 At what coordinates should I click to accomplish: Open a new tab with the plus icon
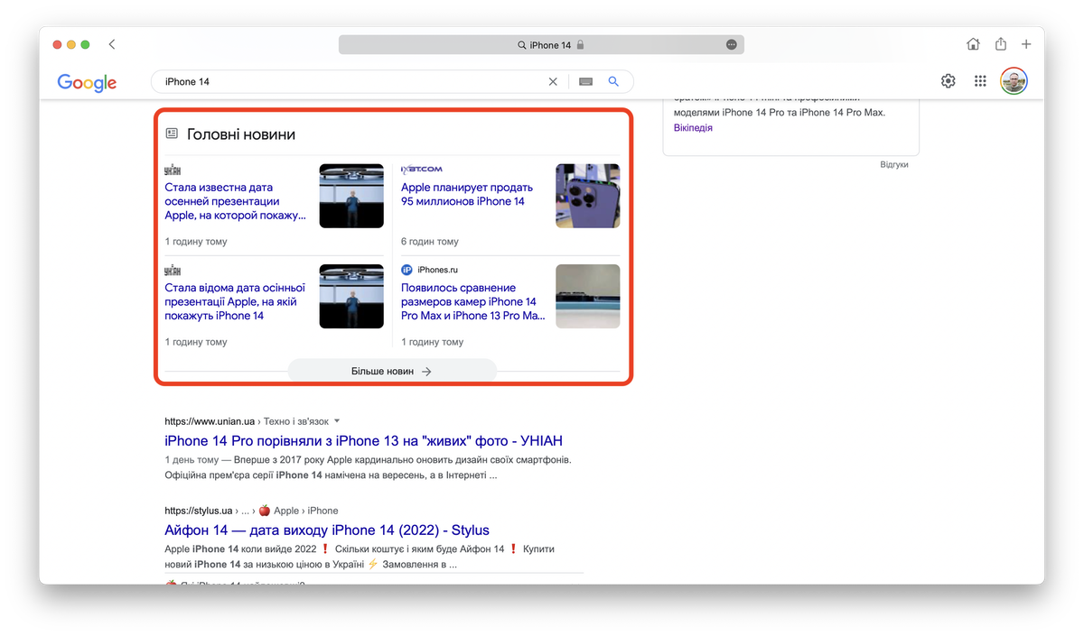click(x=1026, y=44)
